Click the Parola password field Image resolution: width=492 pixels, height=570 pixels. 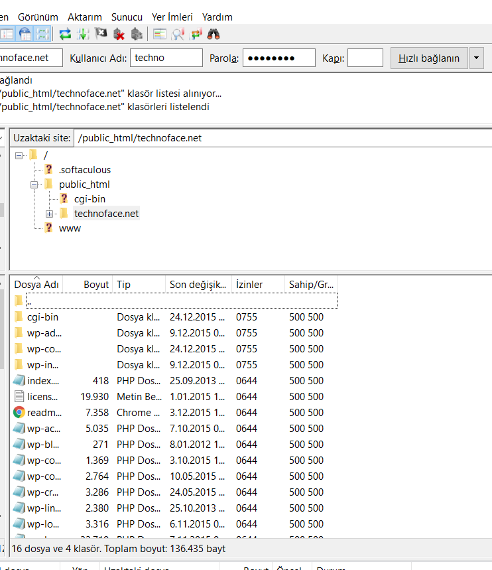click(x=279, y=58)
